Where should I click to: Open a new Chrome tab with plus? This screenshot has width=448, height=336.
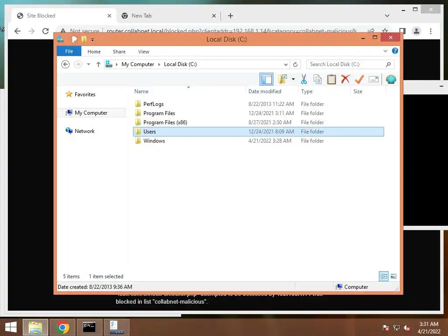coord(231,16)
